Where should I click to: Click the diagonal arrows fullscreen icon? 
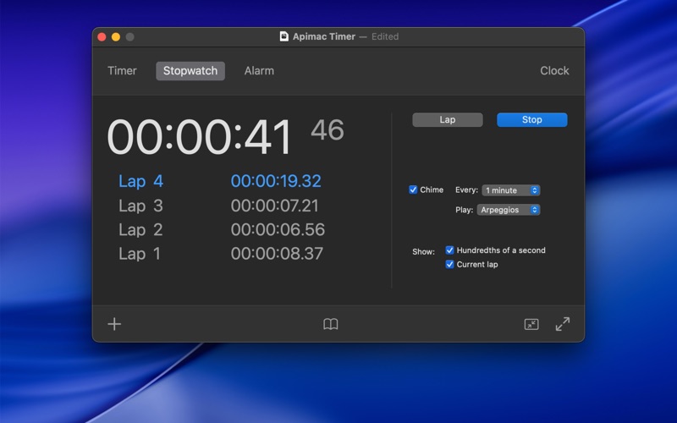[562, 324]
